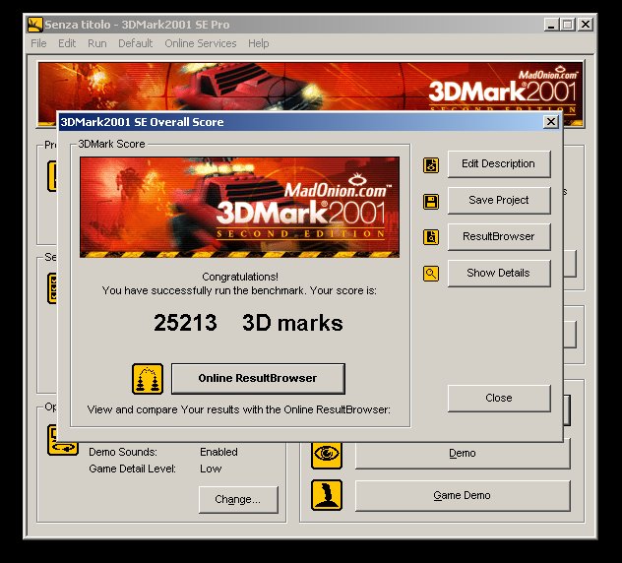Click the magnifier icon beside Show Details

click(x=431, y=274)
